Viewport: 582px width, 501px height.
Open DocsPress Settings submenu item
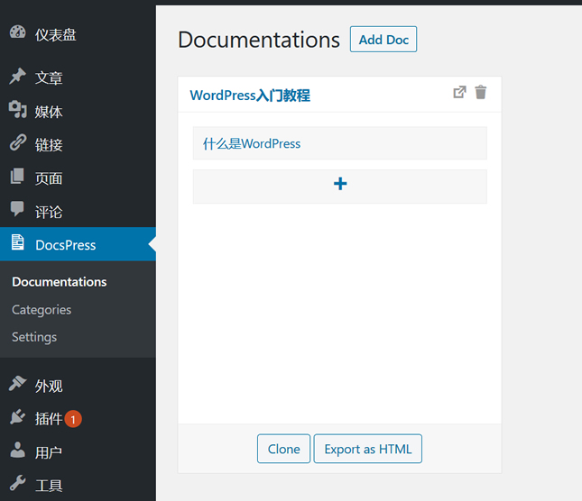click(x=34, y=337)
